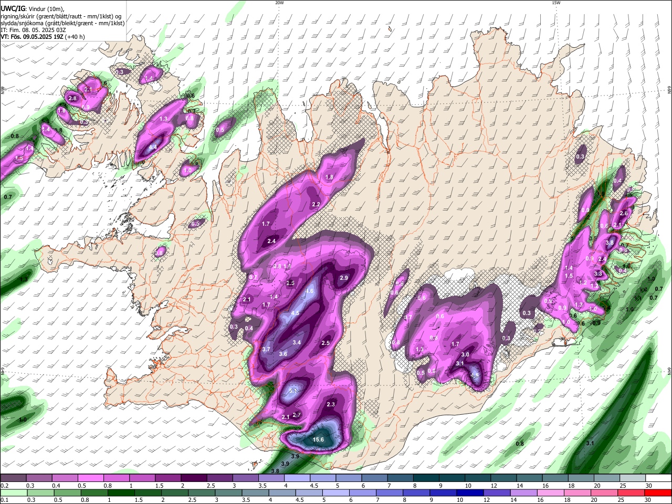Click the 0.1 label on rain scale
Viewport: 672px width, 504px height.
(x=4, y=500)
